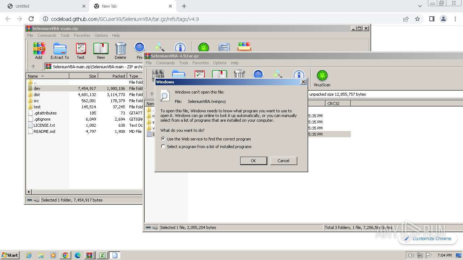Click Info icon in SeleniumVBA-main.zip toolbar
Screen dimensions: 463x260
(180, 47)
